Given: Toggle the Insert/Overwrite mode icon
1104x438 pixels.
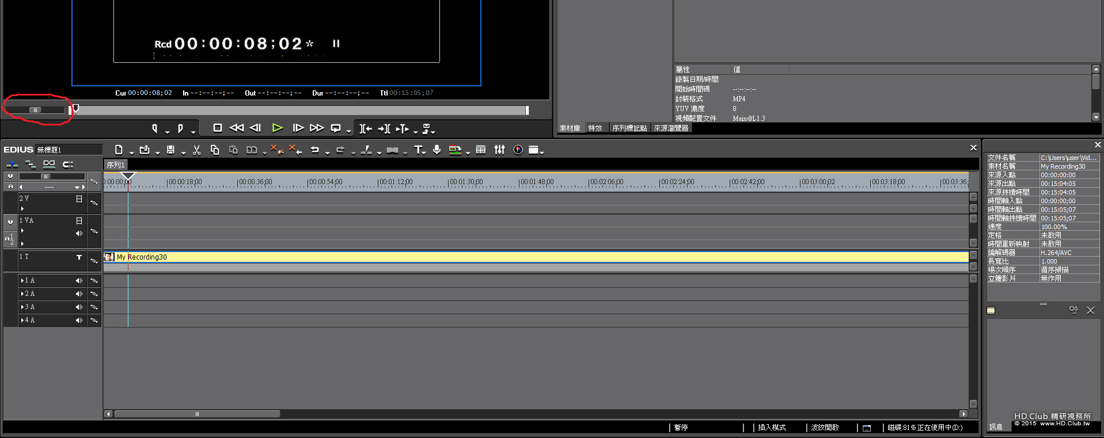Looking at the screenshot, I should (x=12, y=165).
